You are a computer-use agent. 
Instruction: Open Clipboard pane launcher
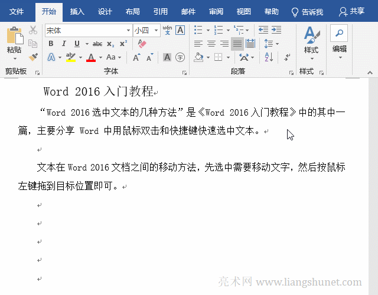(37, 73)
